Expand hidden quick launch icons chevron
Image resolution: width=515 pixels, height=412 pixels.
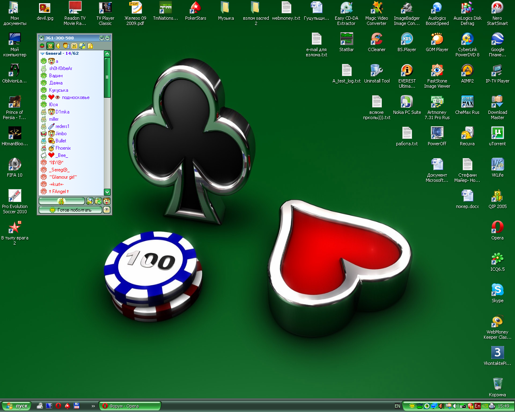click(x=93, y=406)
